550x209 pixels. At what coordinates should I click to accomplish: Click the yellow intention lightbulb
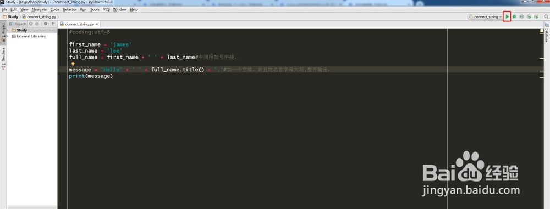point(73,64)
